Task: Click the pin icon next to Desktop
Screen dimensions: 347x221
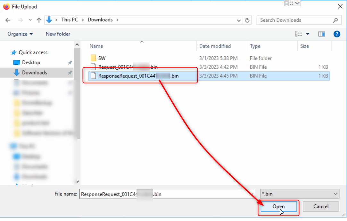Action: tap(70, 63)
